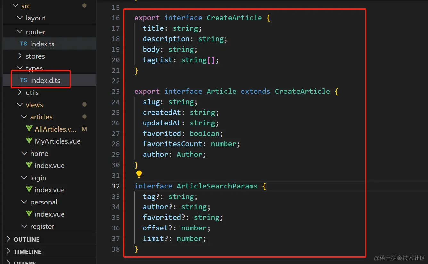Select the register folder label

tap(42, 227)
